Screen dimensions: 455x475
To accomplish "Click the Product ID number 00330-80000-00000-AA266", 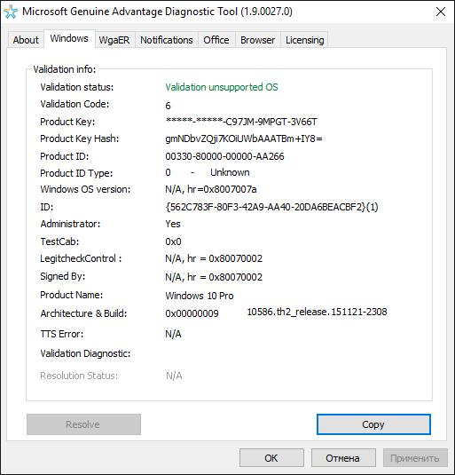I will (x=224, y=156).
